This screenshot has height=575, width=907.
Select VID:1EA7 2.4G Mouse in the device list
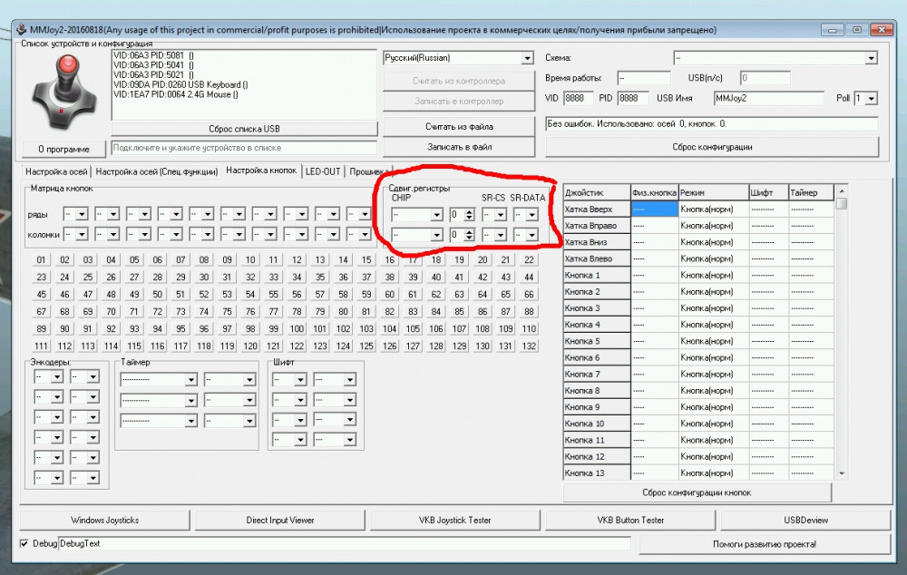point(176,94)
